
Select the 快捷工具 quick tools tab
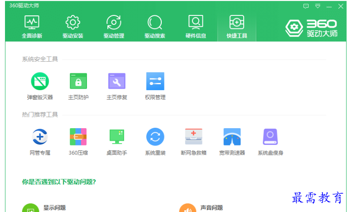pos(237,27)
